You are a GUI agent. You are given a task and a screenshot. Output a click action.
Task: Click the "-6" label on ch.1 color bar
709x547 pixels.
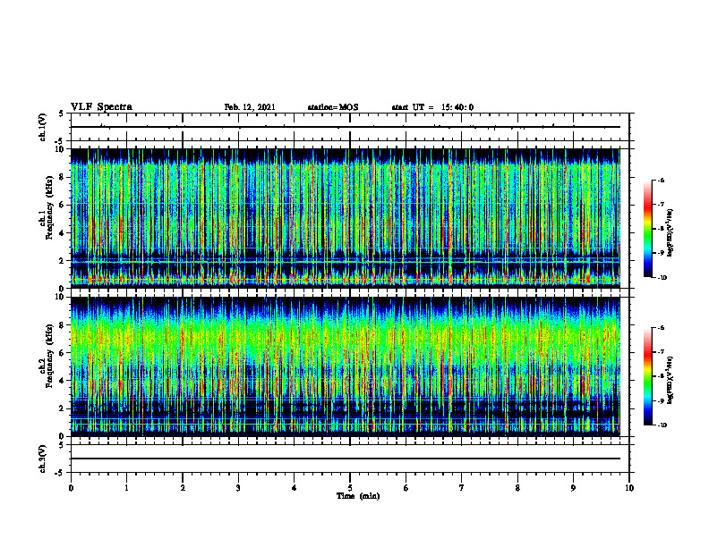(661, 180)
